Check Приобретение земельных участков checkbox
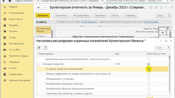The height and width of the screenshot is (98, 175). (x=148, y=84)
